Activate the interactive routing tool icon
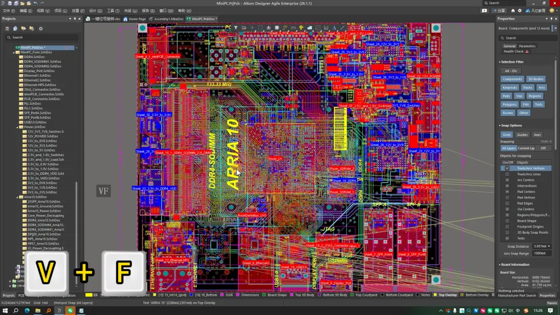Image resolution: width=560 pixels, height=315 pixels. pyautogui.click(x=285, y=27)
